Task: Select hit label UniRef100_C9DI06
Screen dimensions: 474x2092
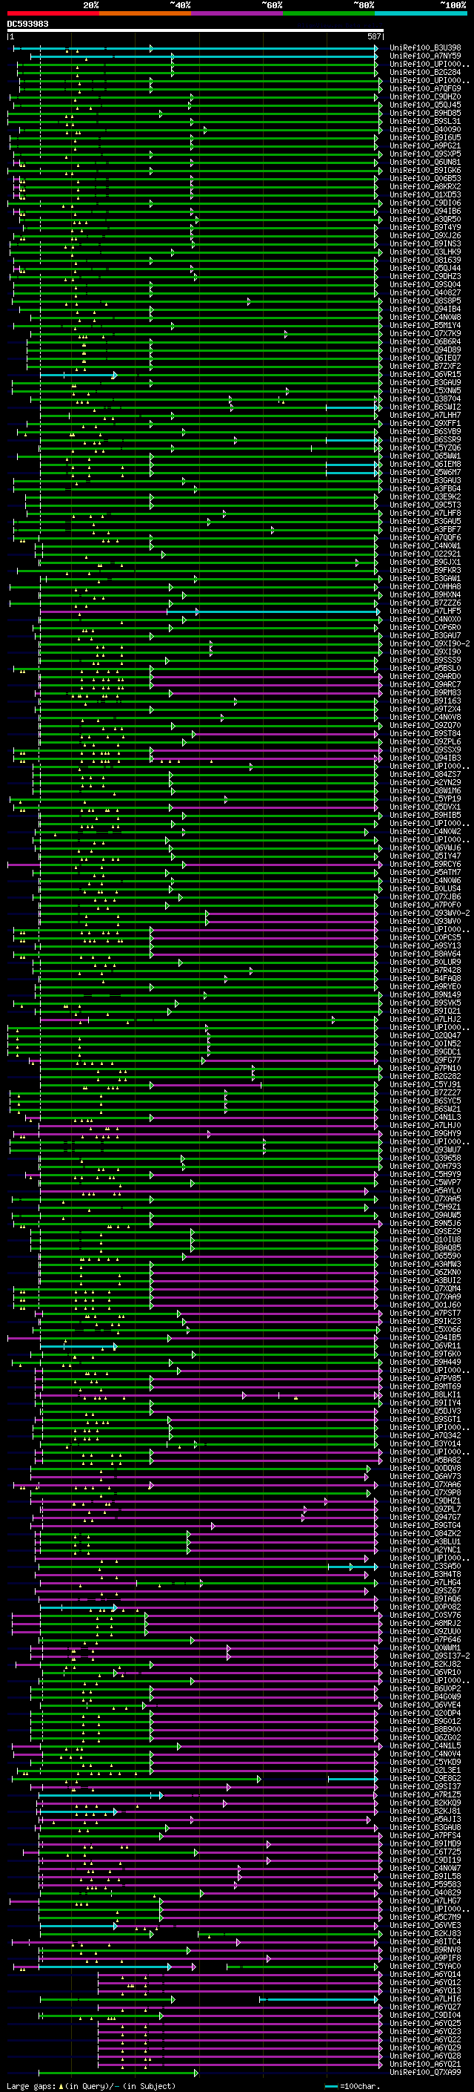Action: pyautogui.click(x=425, y=203)
